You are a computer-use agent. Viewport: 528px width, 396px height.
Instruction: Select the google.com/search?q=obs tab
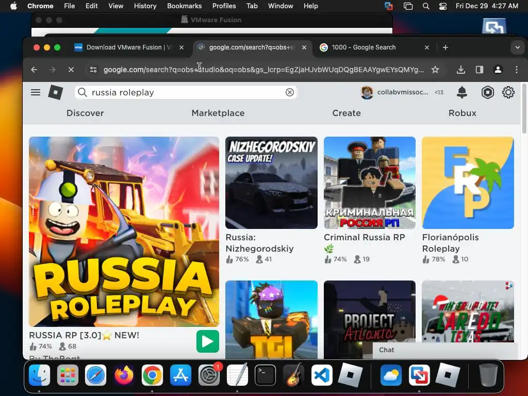(252, 47)
